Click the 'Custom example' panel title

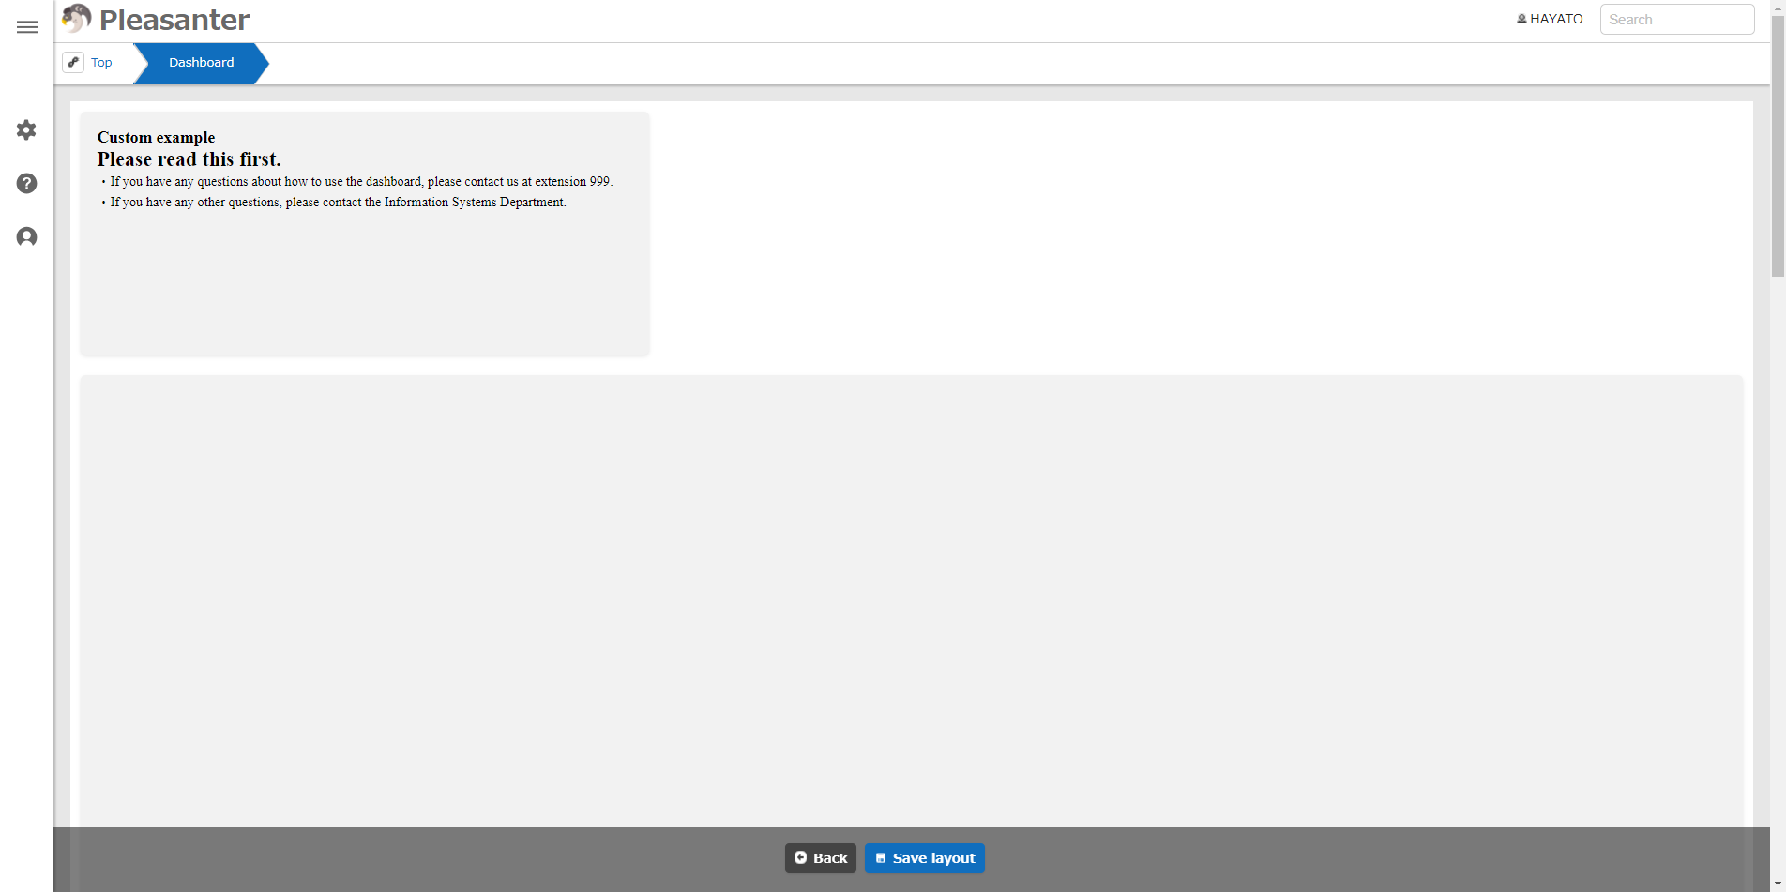156,137
